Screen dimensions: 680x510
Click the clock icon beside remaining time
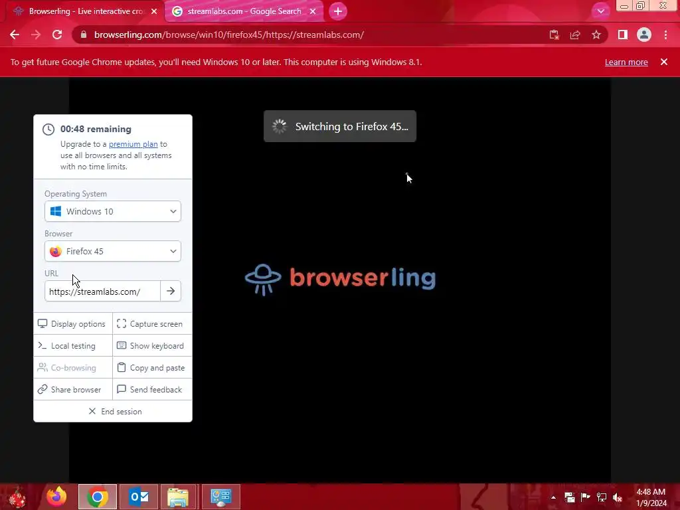48,129
